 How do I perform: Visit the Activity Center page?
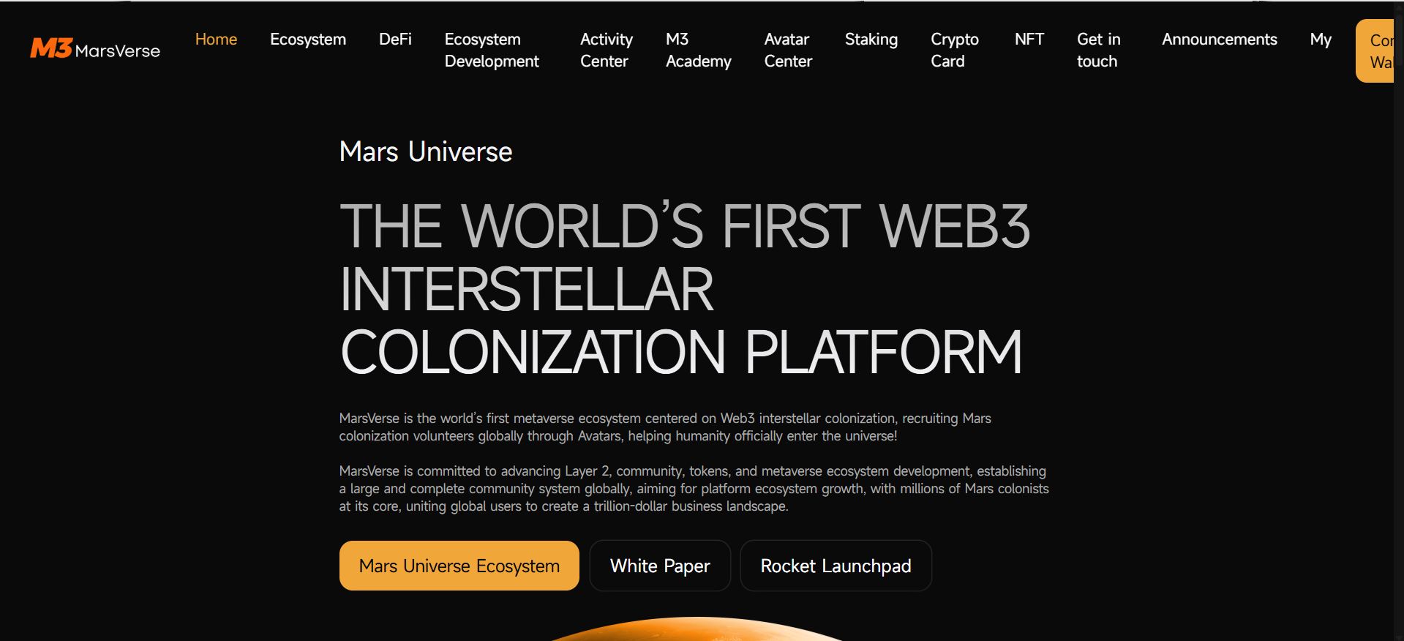point(607,50)
